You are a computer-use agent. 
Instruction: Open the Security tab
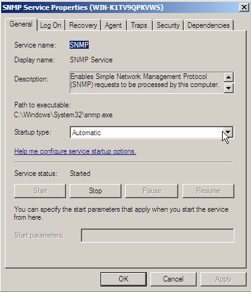168,25
